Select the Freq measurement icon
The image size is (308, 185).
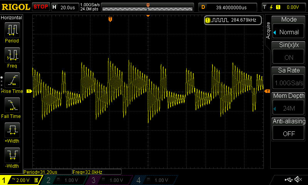point(12,55)
